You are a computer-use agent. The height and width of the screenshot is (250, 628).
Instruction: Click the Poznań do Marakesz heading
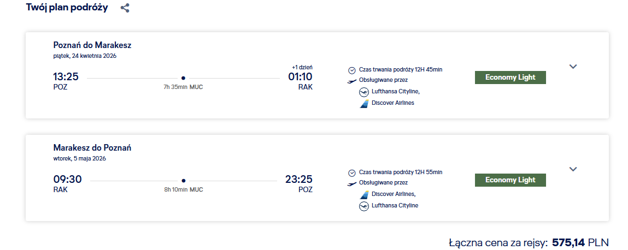[92, 45]
